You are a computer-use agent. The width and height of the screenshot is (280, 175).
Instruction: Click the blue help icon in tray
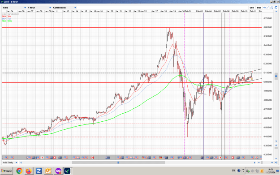pyautogui.click(x=239, y=171)
